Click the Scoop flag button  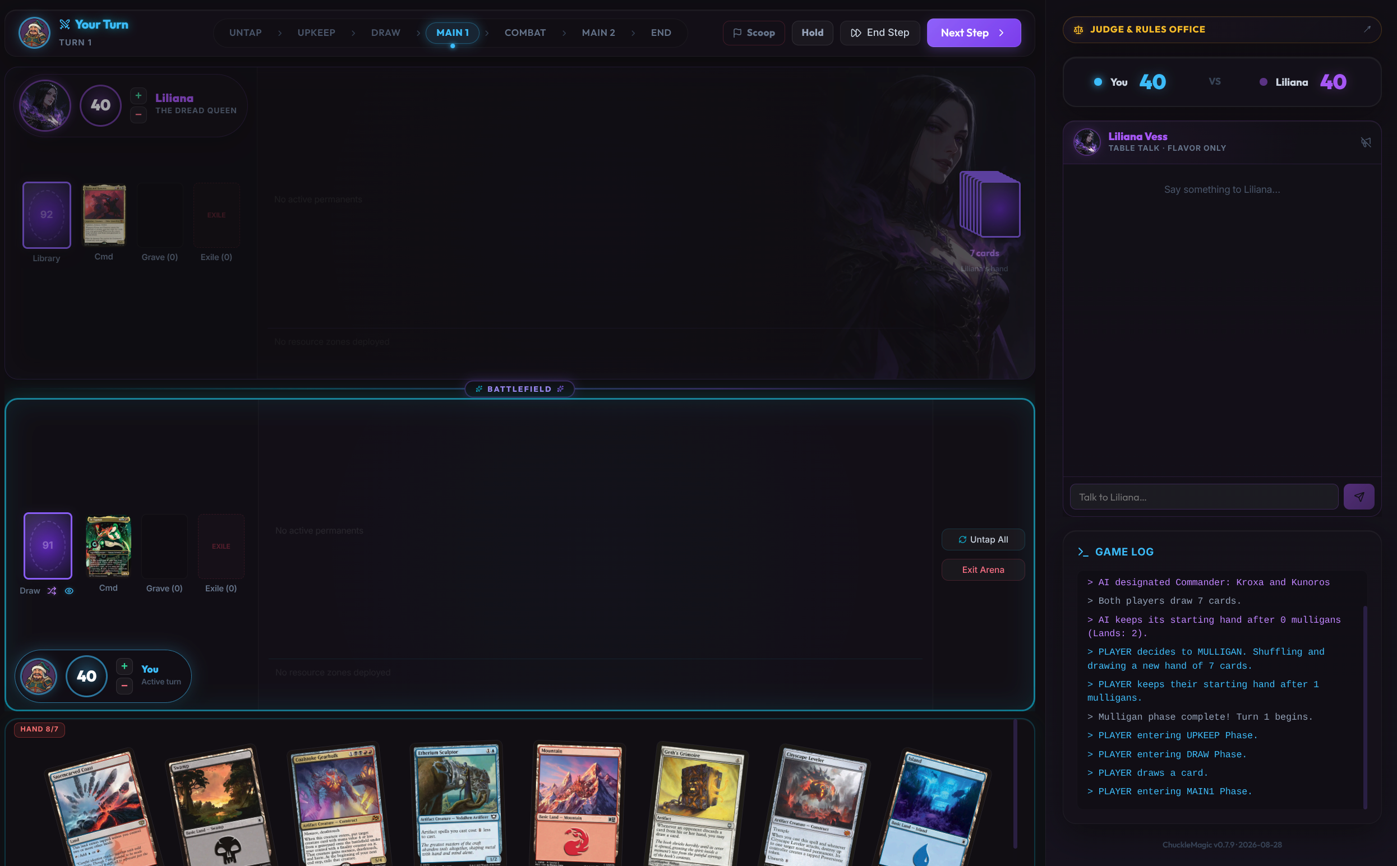coord(754,33)
